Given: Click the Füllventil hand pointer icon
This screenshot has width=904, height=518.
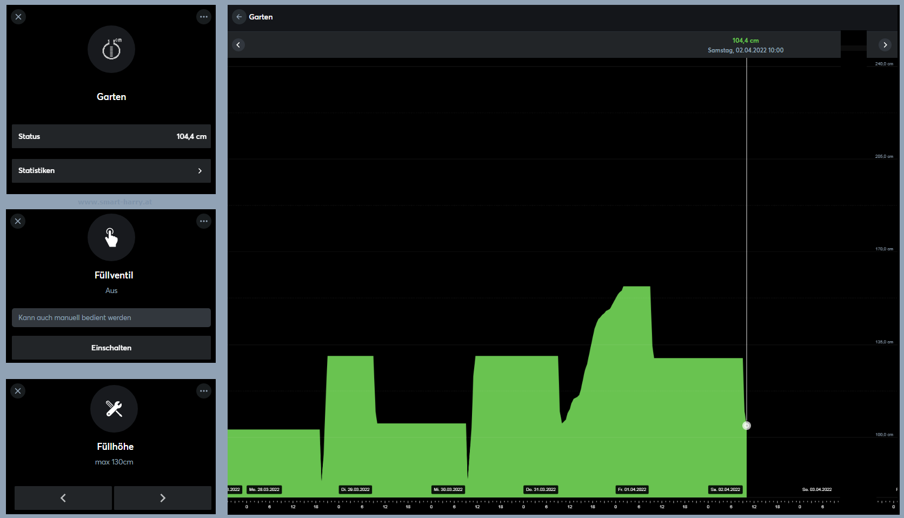Looking at the screenshot, I should click(111, 237).
